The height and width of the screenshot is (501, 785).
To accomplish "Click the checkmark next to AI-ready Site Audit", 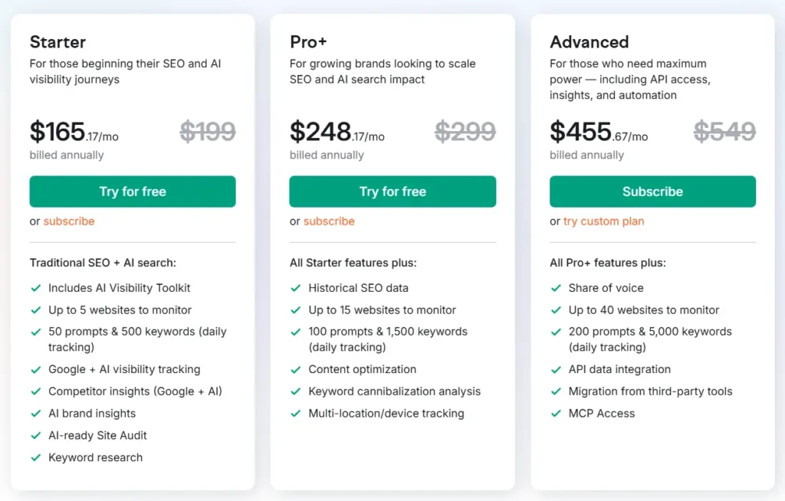I will tap(35, 435).
